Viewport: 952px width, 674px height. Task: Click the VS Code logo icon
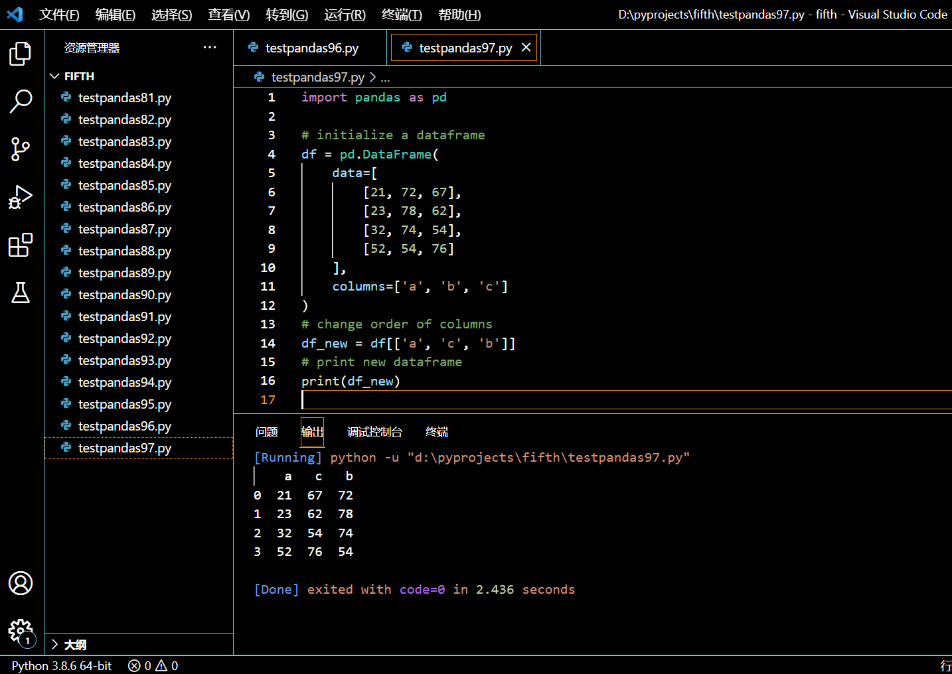pyautogui.click(x=15, y=14)
